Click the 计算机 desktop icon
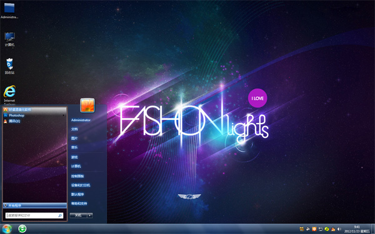The image size is (375, 234). (x=9, y=39)
